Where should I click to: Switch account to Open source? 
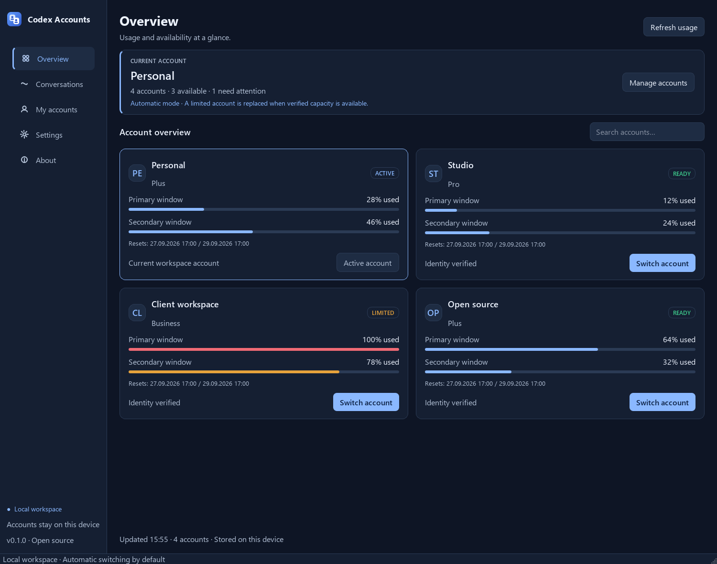click(x=662, y=402)
